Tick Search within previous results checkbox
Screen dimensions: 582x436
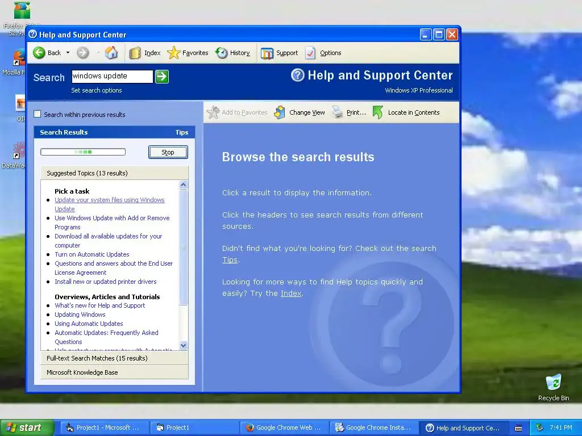point(37,114)
